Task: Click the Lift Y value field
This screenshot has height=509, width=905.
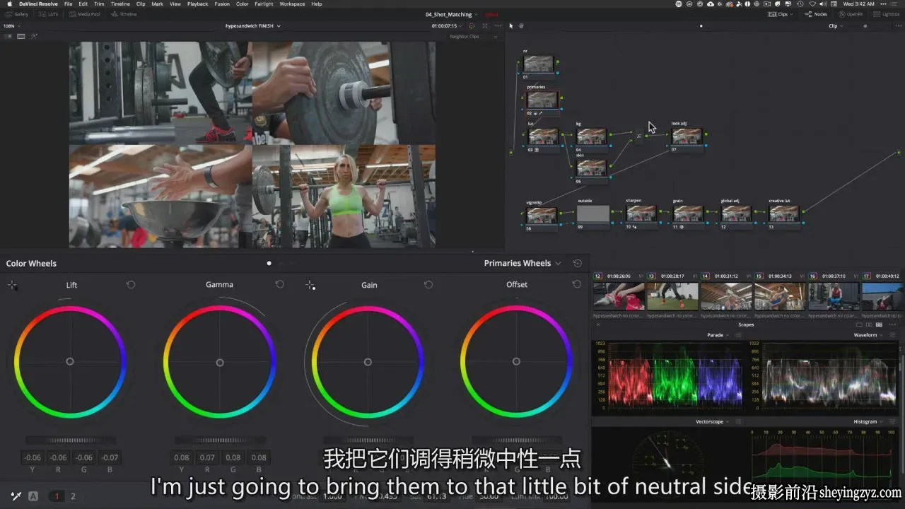Action: click(32, 457)
